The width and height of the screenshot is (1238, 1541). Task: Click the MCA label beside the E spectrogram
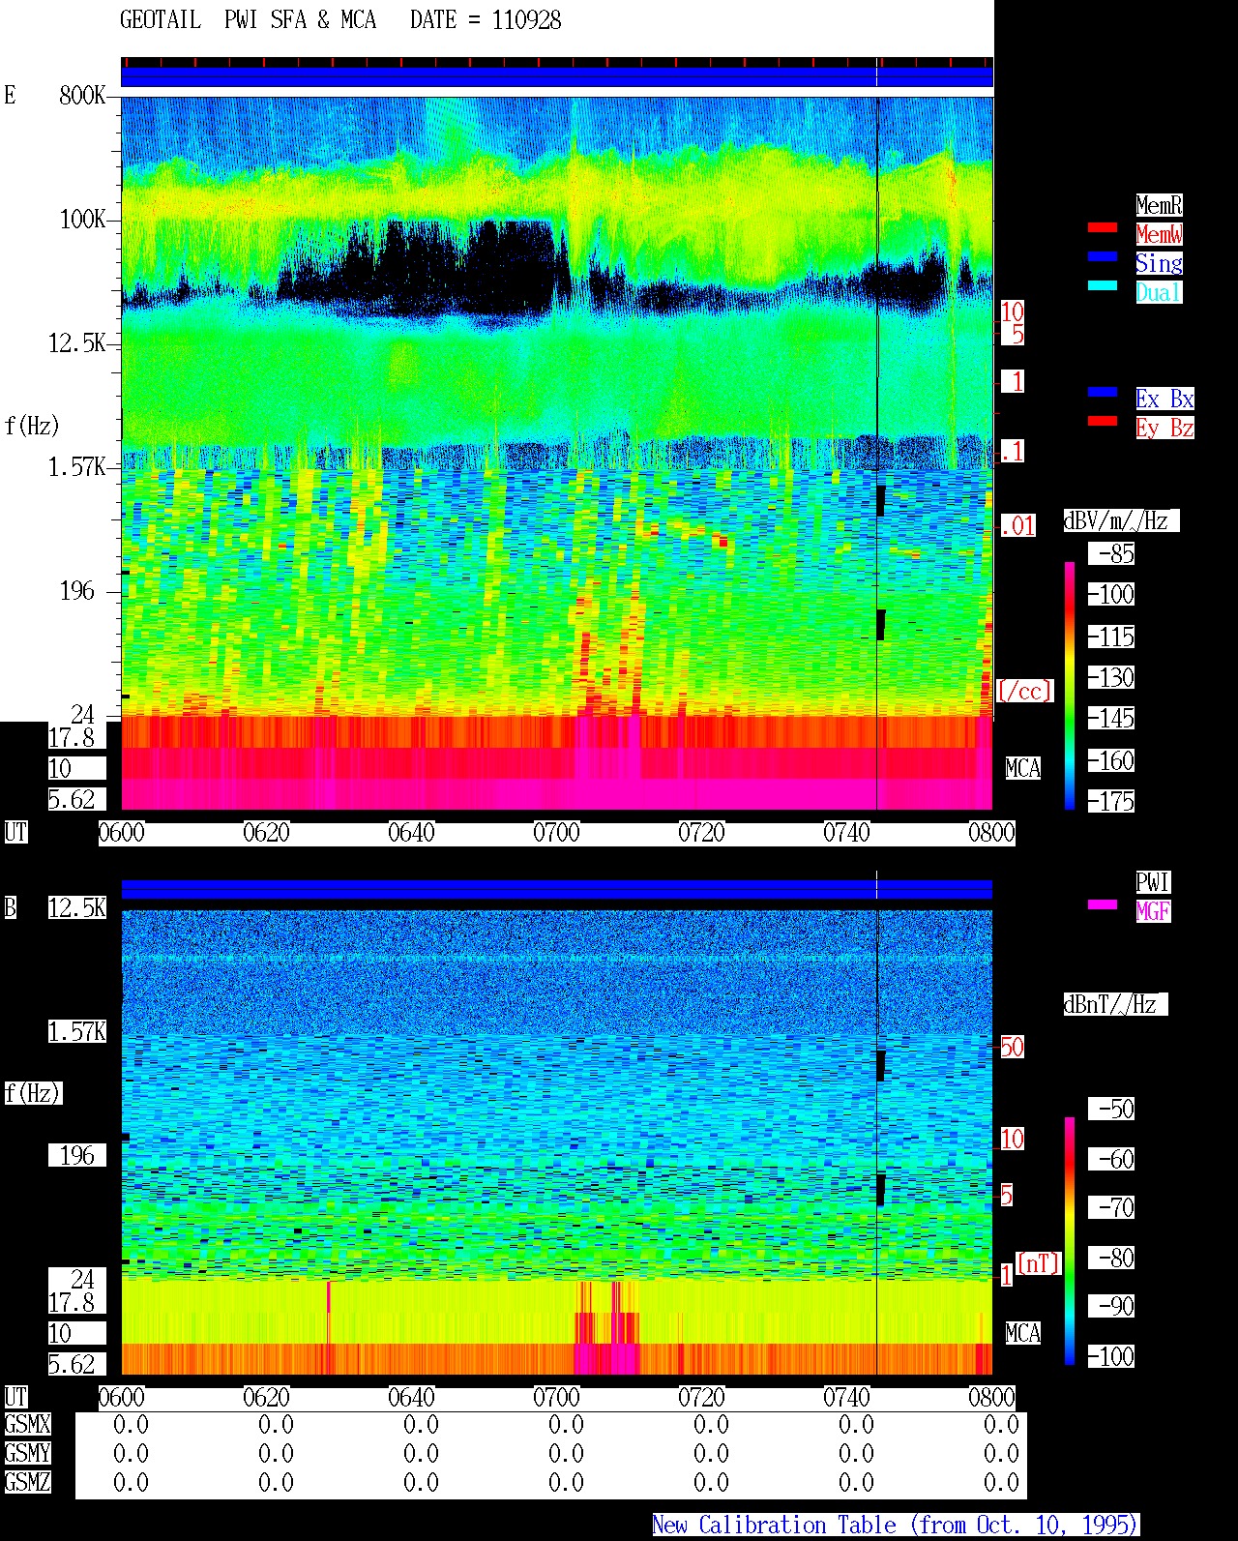(x=1023, y=769)
